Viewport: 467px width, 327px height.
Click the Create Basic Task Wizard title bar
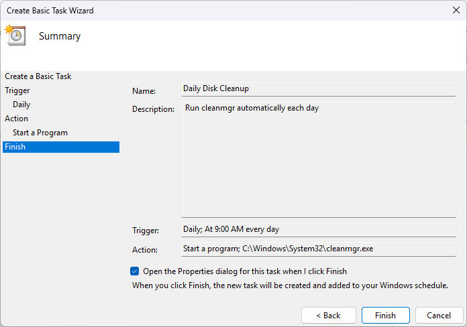(201, 10)
